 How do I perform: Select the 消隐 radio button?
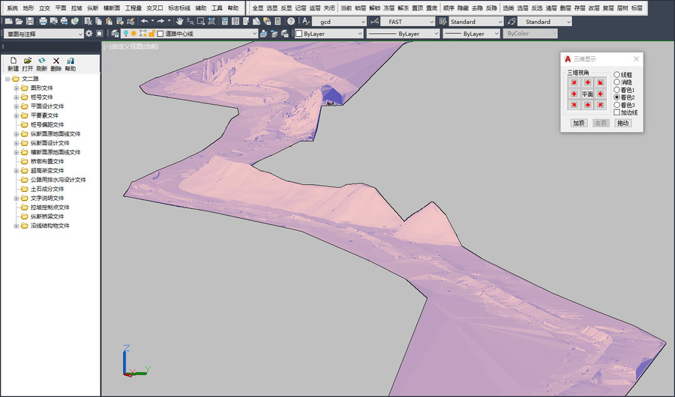coord(617,82)
